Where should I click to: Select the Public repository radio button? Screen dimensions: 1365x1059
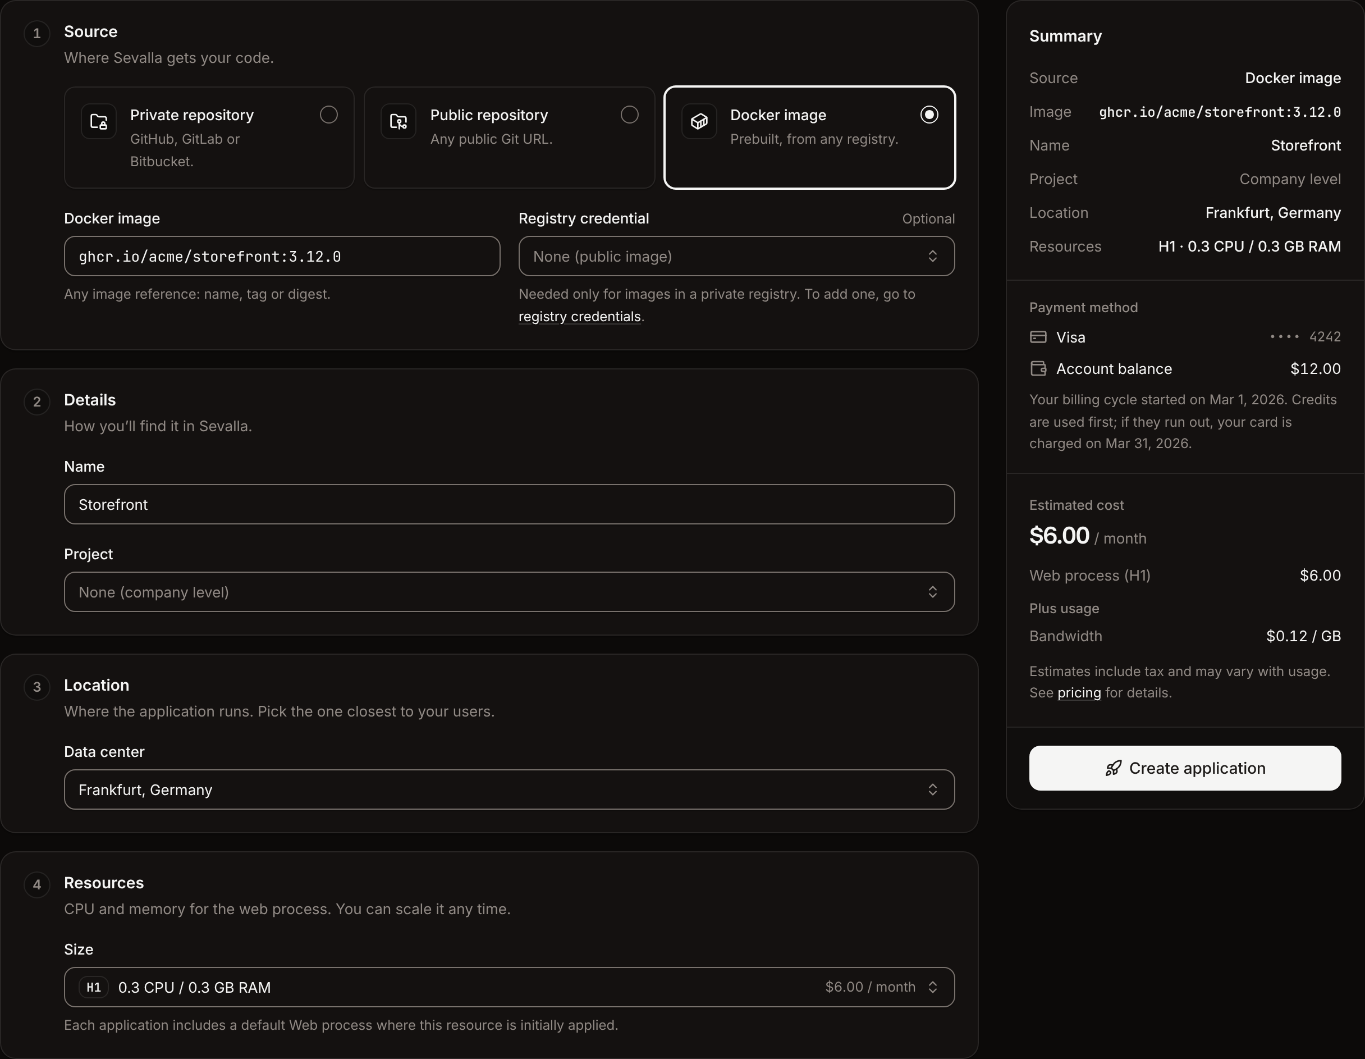629,115
